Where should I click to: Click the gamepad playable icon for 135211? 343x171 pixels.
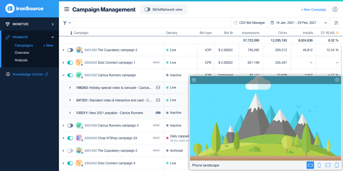(x=158, y=113)
